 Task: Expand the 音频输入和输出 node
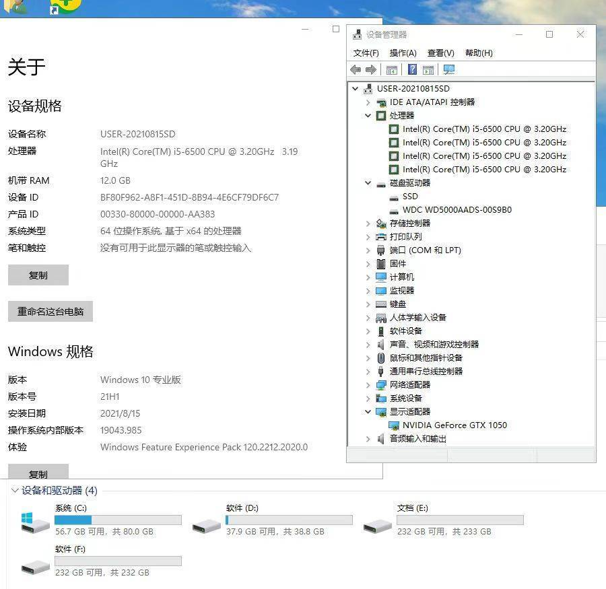[368, 439]
